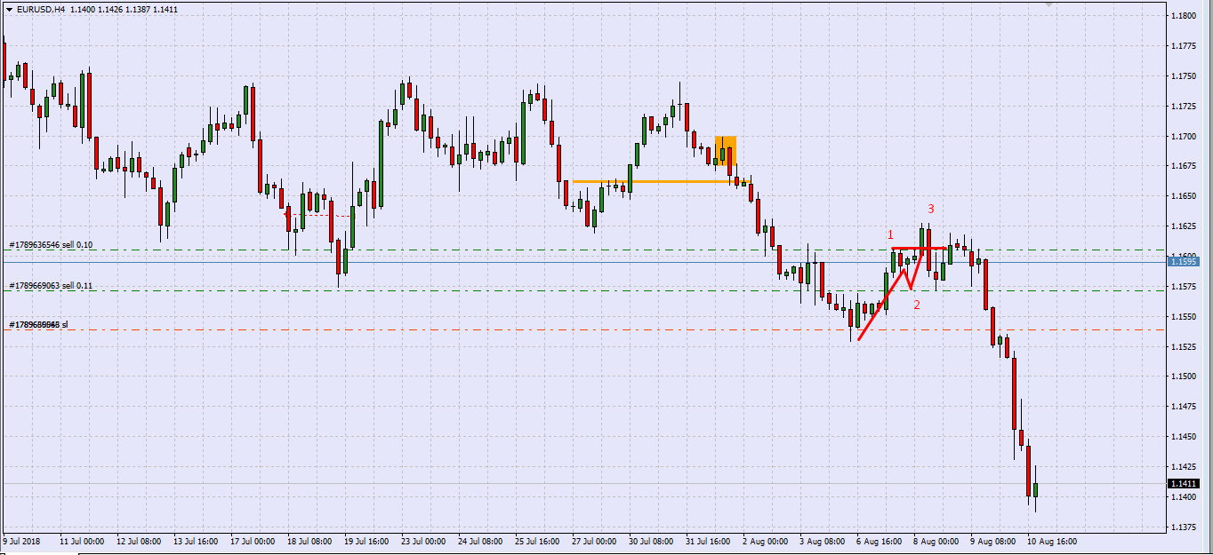Click the 1.1650 price scale label
1213x555 pixels.
coord(1184,196)
